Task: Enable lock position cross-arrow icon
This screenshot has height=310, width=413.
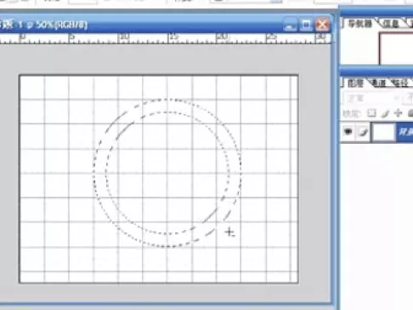Action: 398,113
